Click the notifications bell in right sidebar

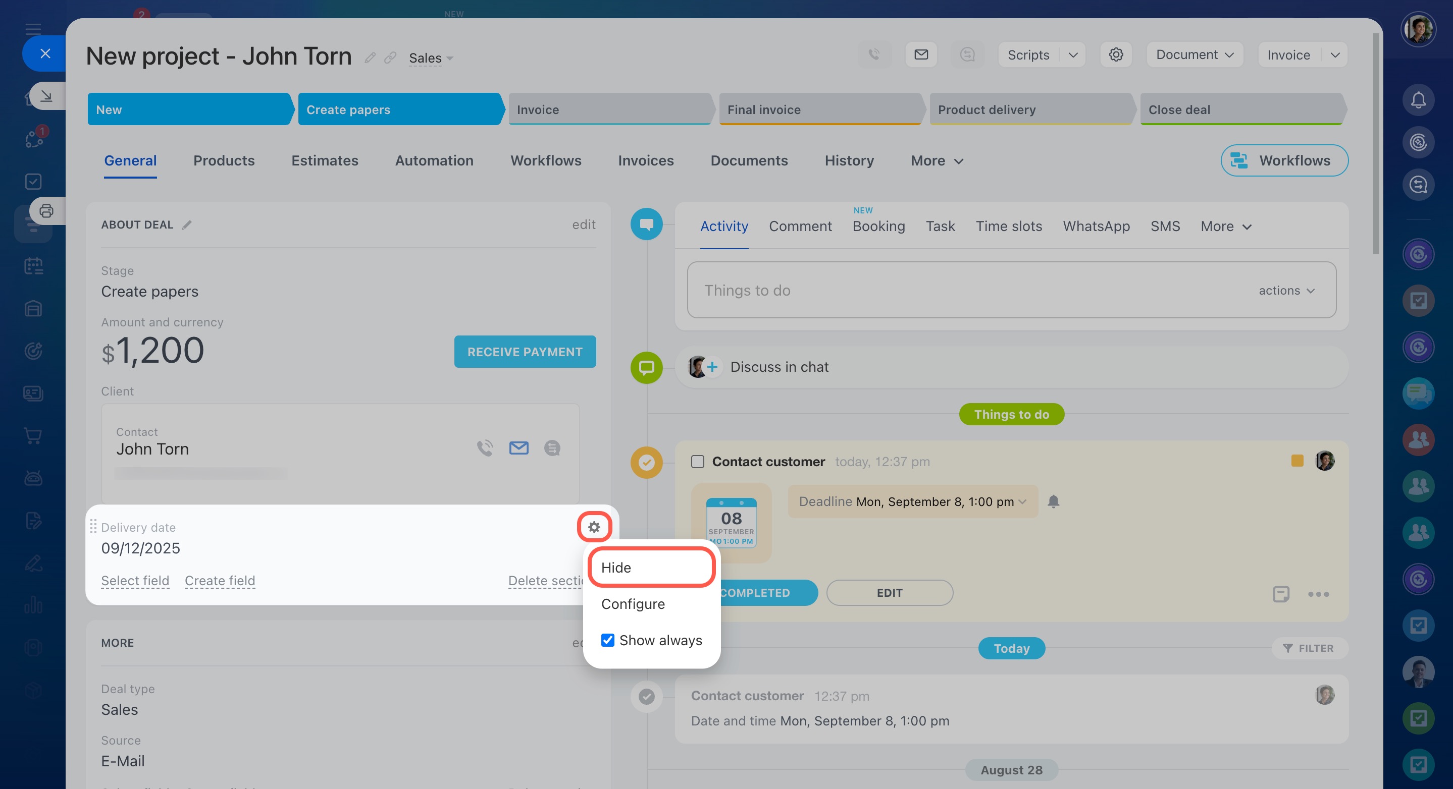click(x=1418, y=100)
